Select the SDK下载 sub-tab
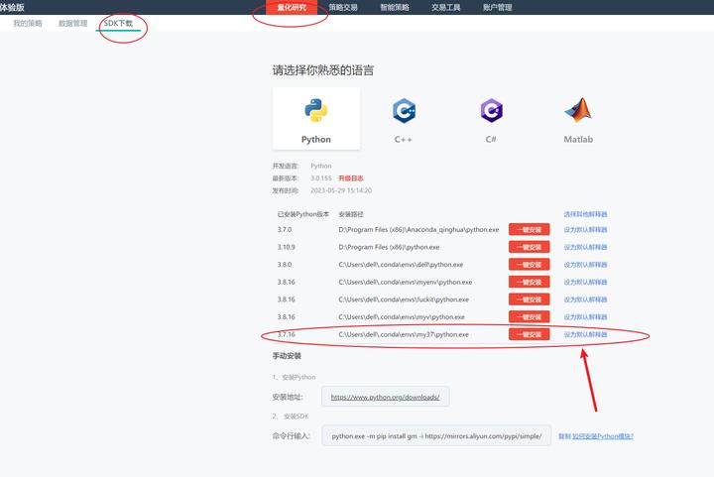Viewport: 714px width, 477px height. tap(118, 23)
